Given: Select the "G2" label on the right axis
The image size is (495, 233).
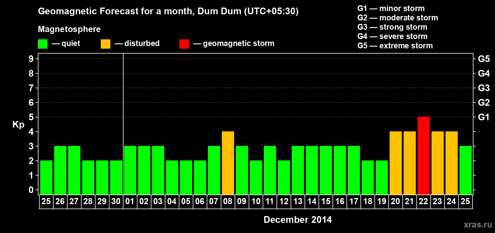Looking at the screenshot, I should coord(484,103).
